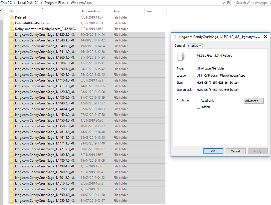Sort by the Name column header
This screenshot has width=271, height=205.
point(43,11)
